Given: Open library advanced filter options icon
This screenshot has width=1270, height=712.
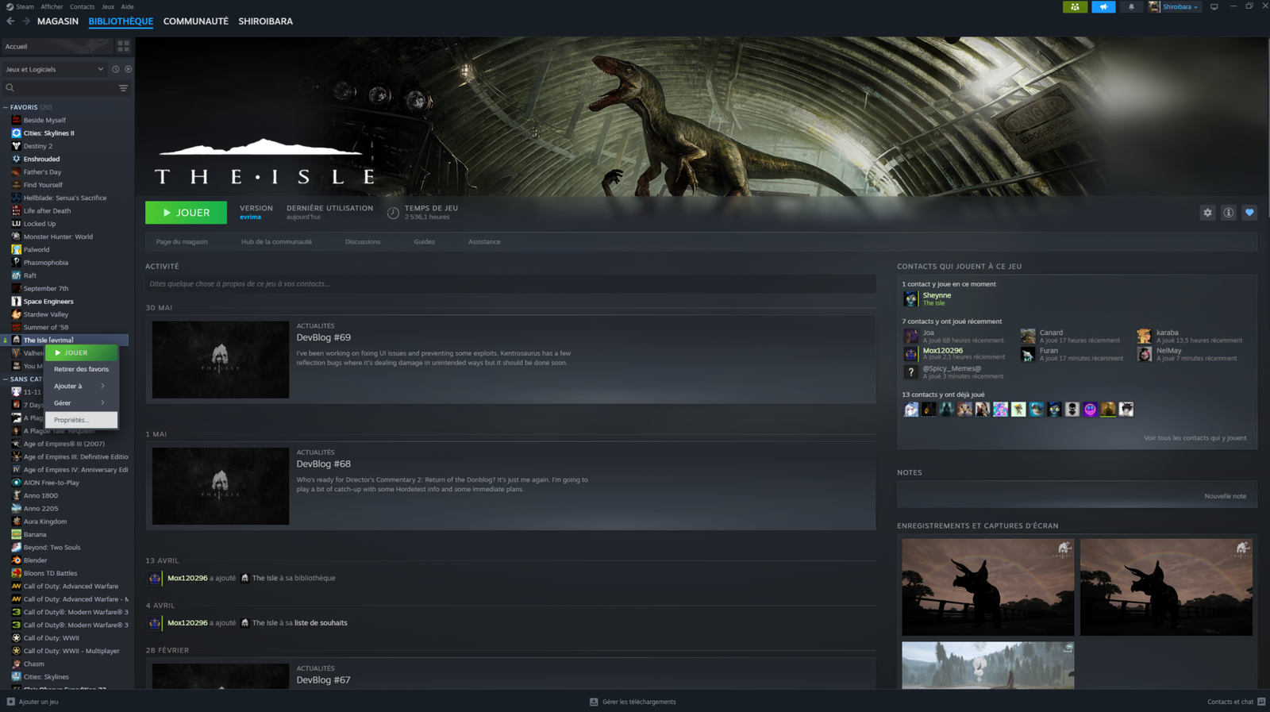Looking at the screenshot, I should (x=123, y=88).
